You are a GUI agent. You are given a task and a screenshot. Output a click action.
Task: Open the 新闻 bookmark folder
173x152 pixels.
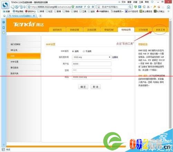(x=40, y=11)
